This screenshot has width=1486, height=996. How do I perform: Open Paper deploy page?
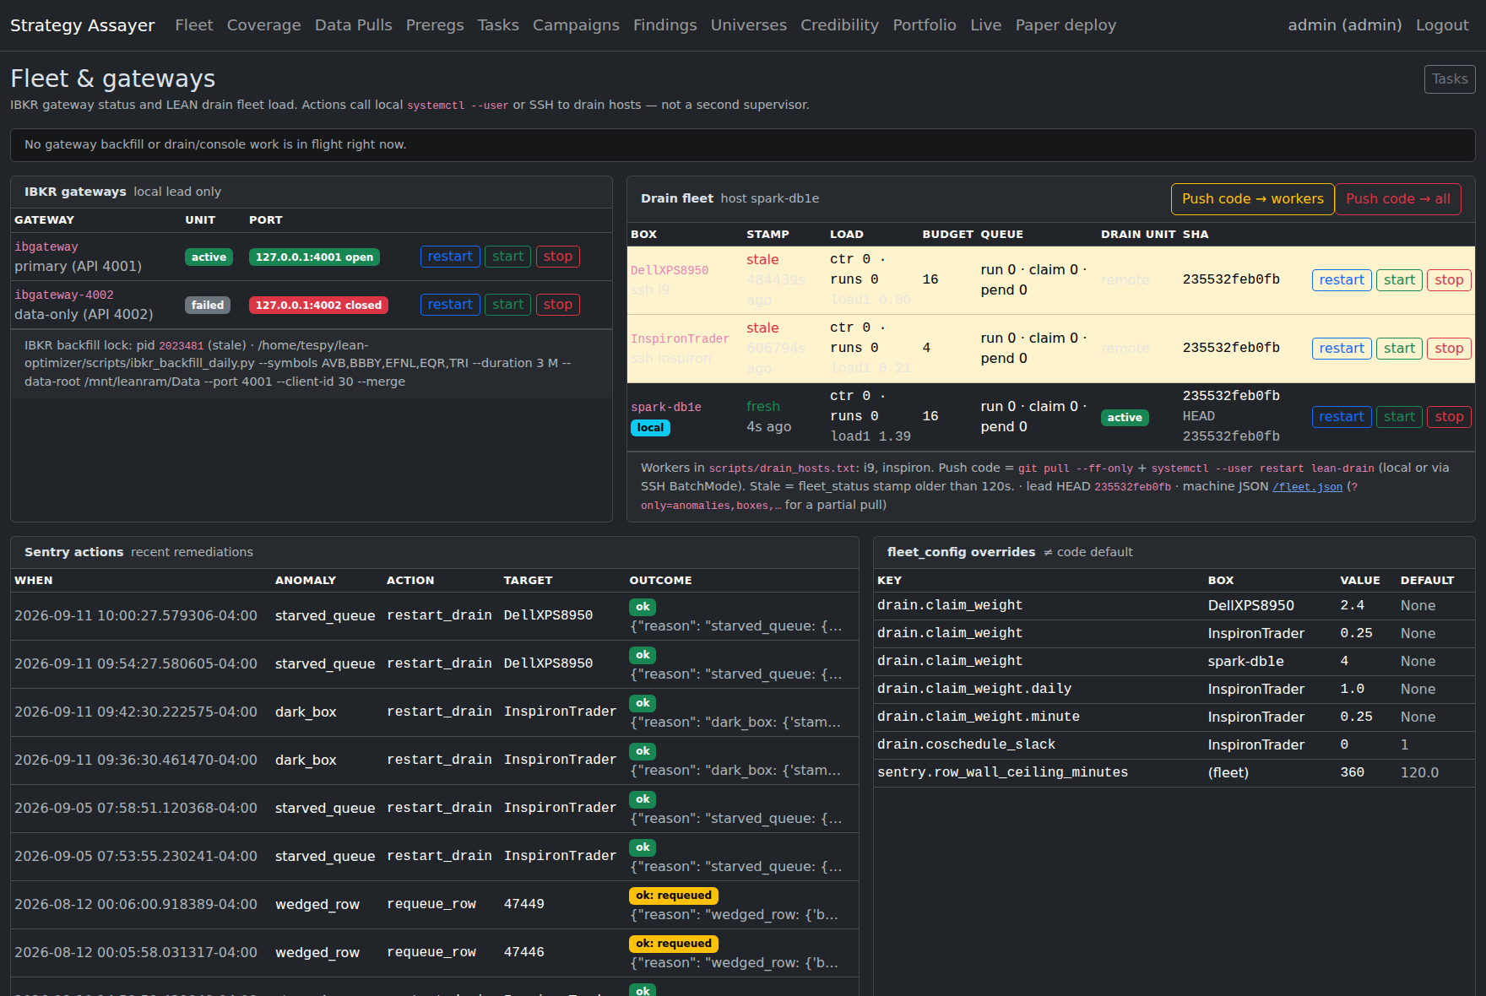[1066, 25]
